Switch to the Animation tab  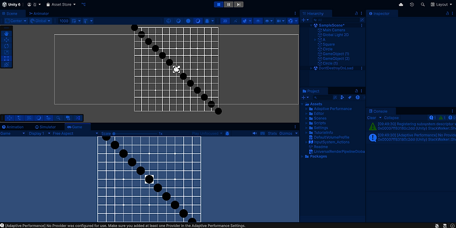13,127
